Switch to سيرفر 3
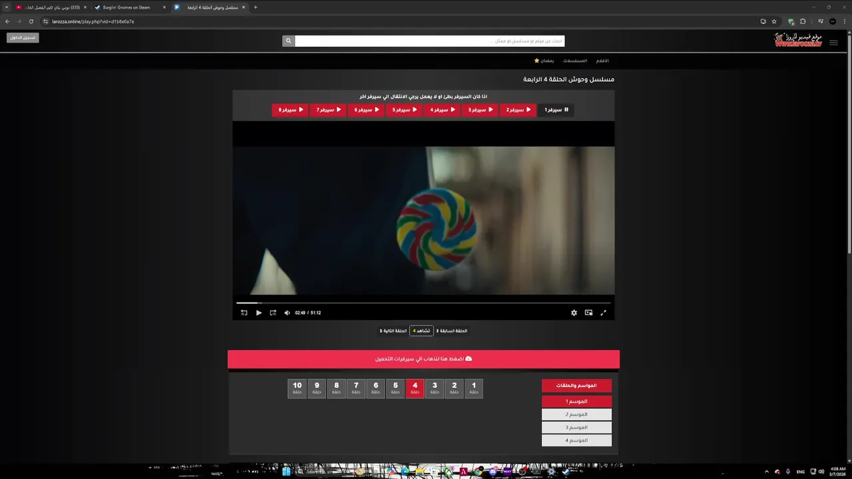Viewport: 852px width, 479px height. (x=480, y=110)
